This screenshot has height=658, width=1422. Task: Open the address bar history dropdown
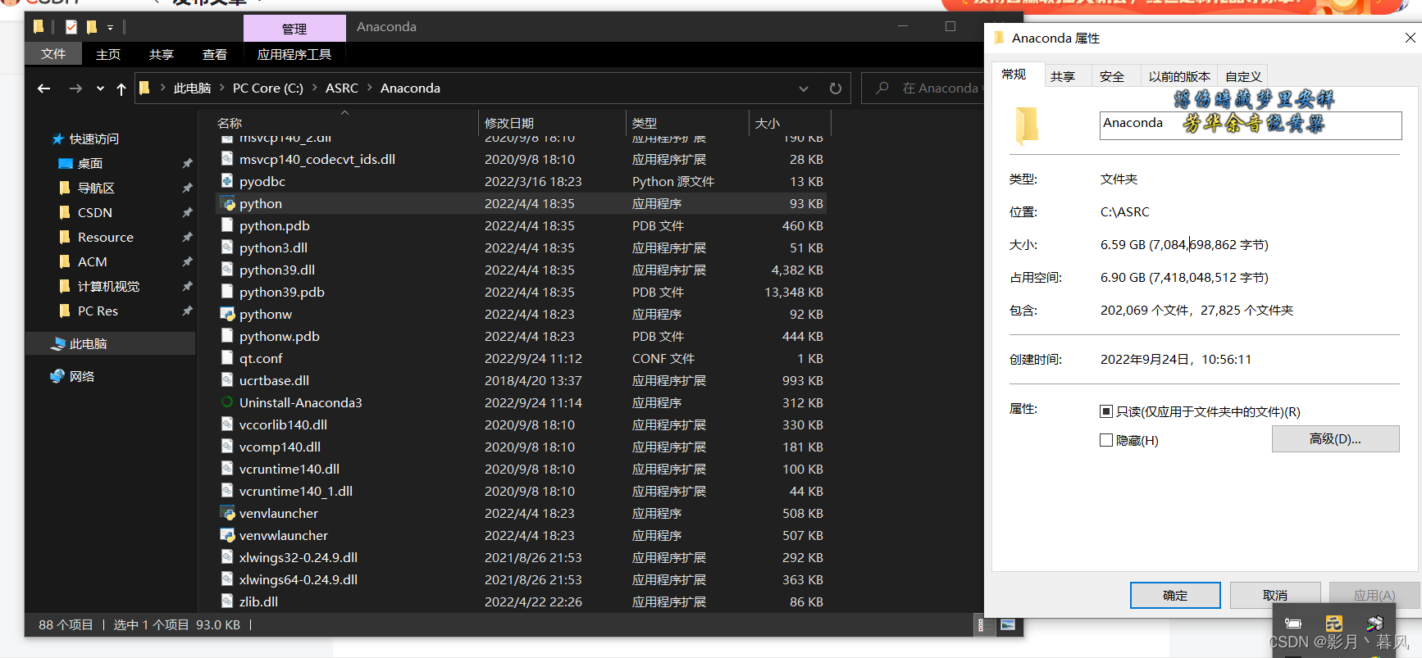pos(804,88)
